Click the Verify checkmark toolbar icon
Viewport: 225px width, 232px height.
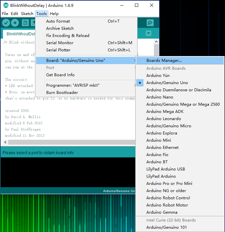(x=6, y=23)
